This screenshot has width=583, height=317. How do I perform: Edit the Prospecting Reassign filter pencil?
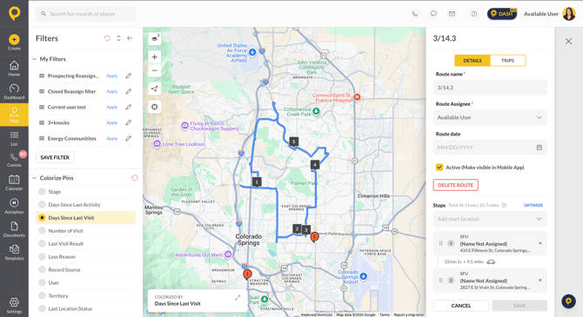click(128, 76)
